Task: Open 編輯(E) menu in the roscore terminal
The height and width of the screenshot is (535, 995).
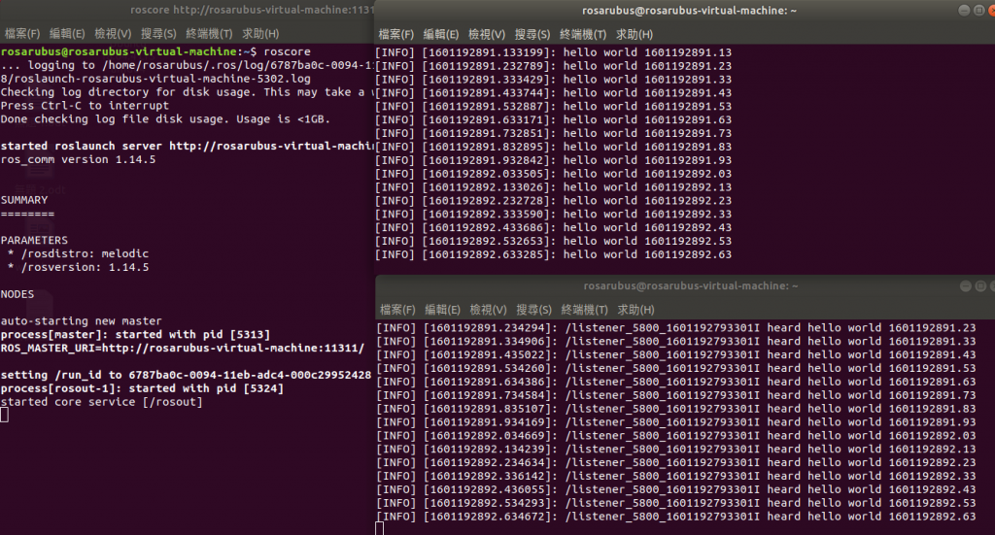Action: click(x=67, y=34)
